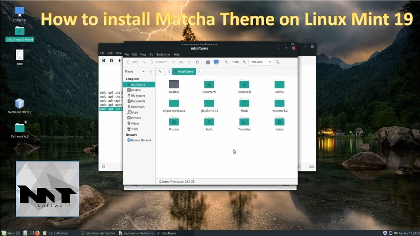This screenshot has width=420, height=236.
Task: Click the shield update manager tray icon
Action: [385, 233]
